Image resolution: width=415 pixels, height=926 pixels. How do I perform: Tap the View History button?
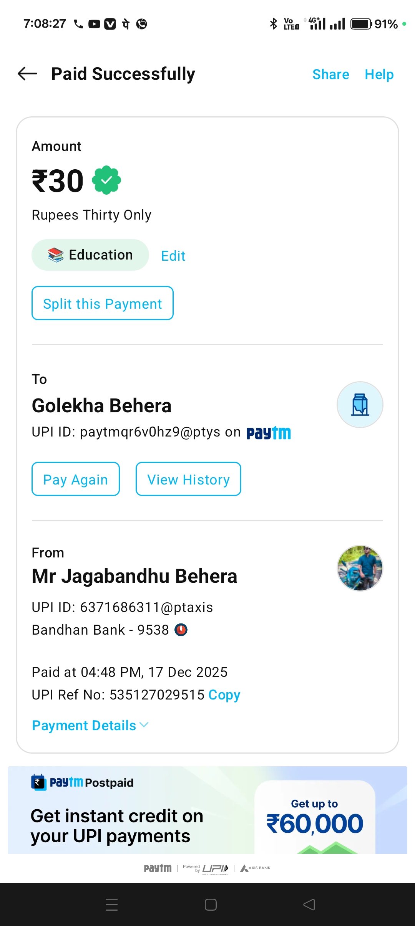point(188,479)
